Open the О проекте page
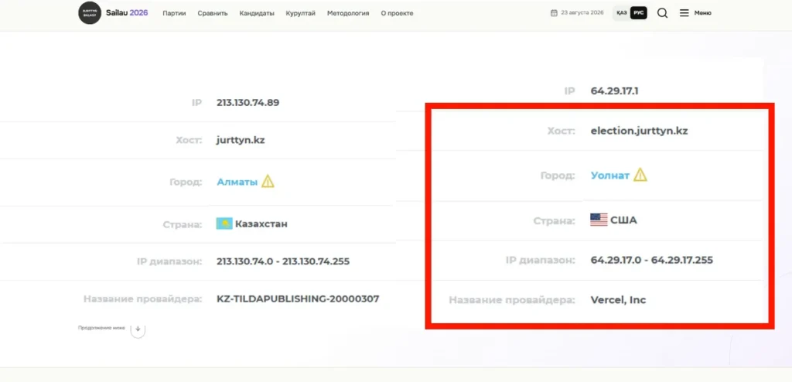Image resolution: width=792 pixels, height=382 pixels. [397, 13]
